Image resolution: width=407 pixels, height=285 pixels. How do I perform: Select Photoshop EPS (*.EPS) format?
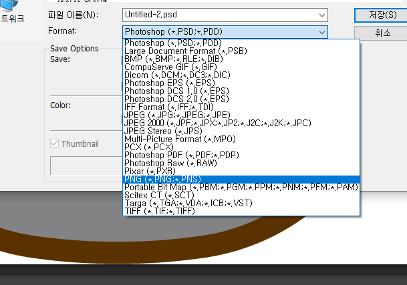coord(241,83)
